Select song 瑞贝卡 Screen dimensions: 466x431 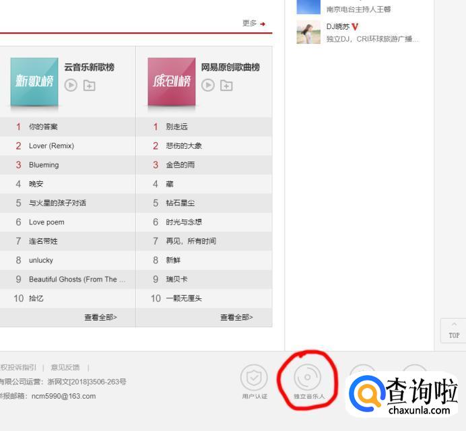[177, 279]
